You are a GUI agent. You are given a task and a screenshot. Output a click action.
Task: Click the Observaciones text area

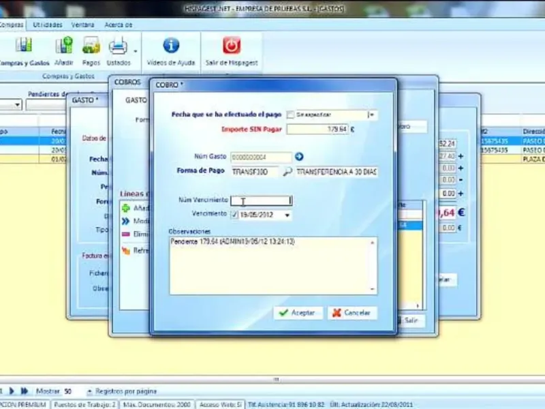click(x=269, y=266)
